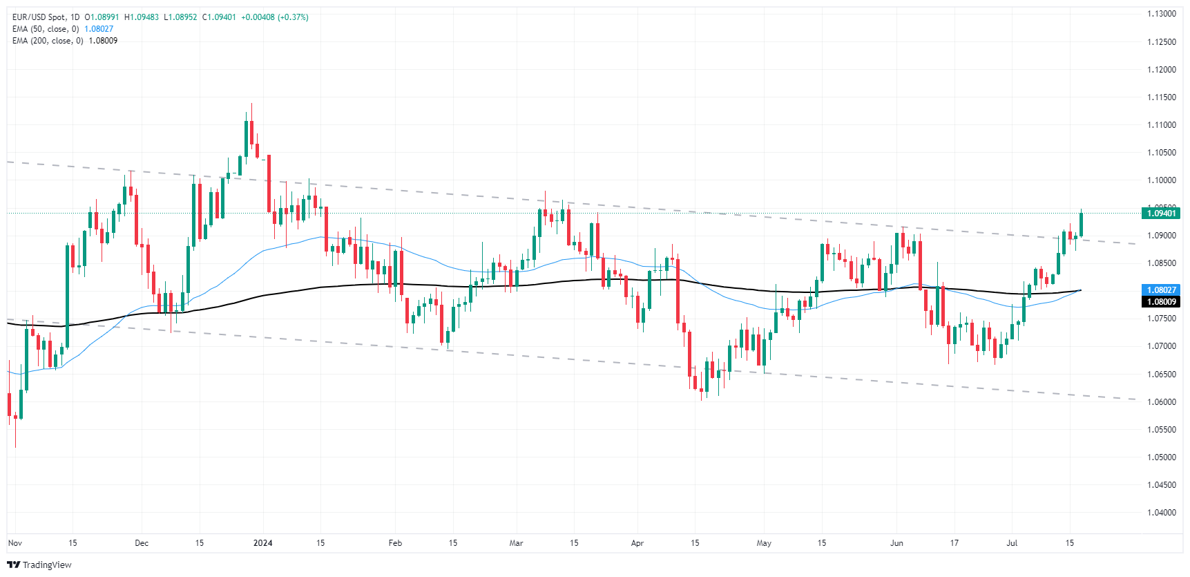
Task: Click the Jun label on time axis
Action: 896,543
